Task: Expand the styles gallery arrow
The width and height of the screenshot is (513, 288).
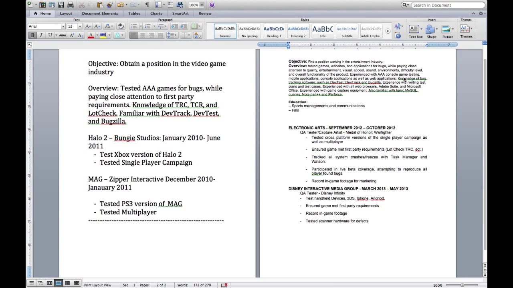Action: pos(388,31)
